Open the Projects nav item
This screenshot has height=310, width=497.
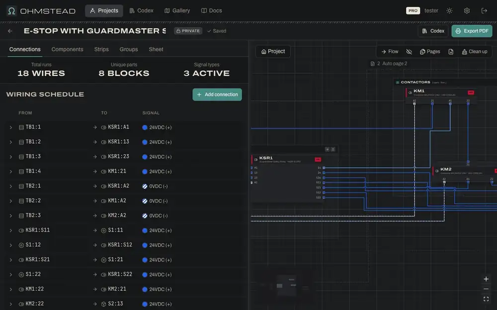[x=104, y=11]
